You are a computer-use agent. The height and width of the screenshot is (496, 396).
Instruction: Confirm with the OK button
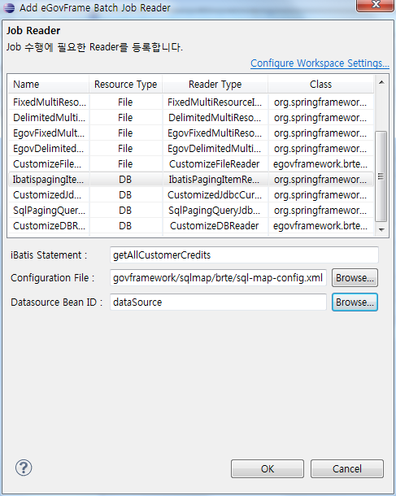[x=268, y=468]
